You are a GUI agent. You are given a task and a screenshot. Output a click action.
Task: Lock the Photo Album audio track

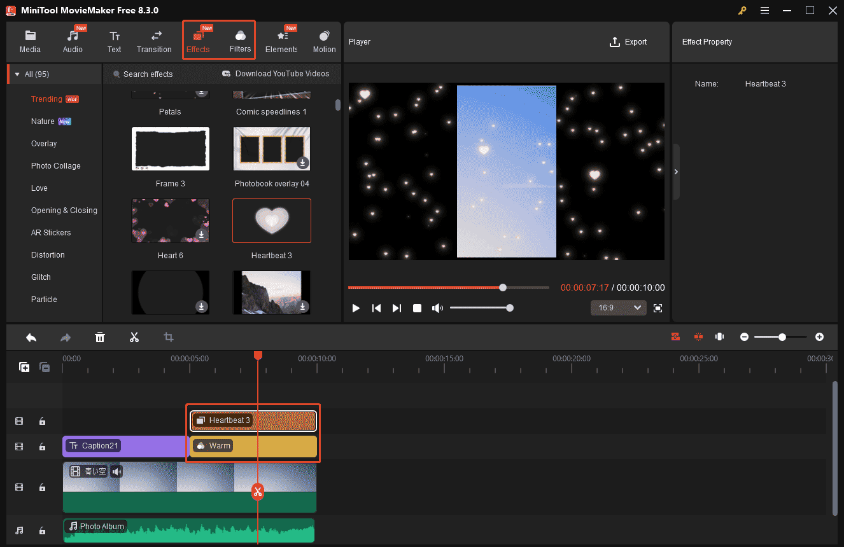click(x=42, y=530)
